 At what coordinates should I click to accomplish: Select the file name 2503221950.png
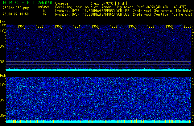tap(16, 8)
